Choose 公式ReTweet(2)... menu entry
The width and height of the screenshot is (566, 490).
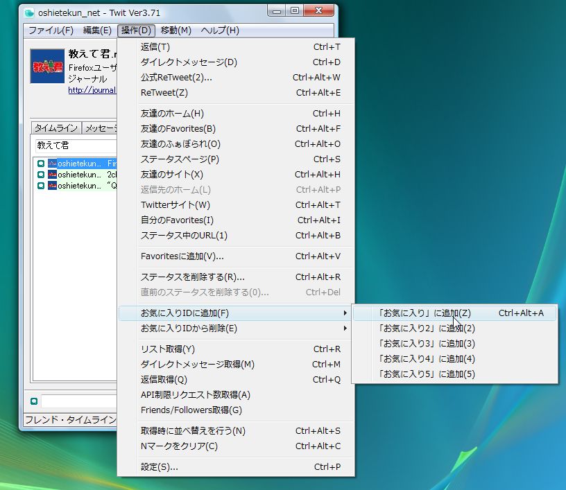tap(237, 77)
